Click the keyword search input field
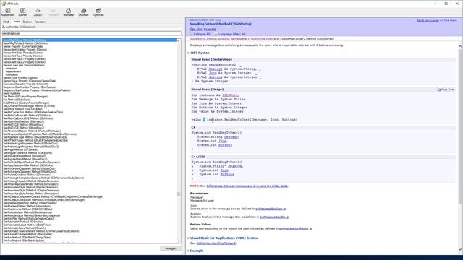Image resolution: width=463 pixels, height=260 pixels. tap(92, 34)
